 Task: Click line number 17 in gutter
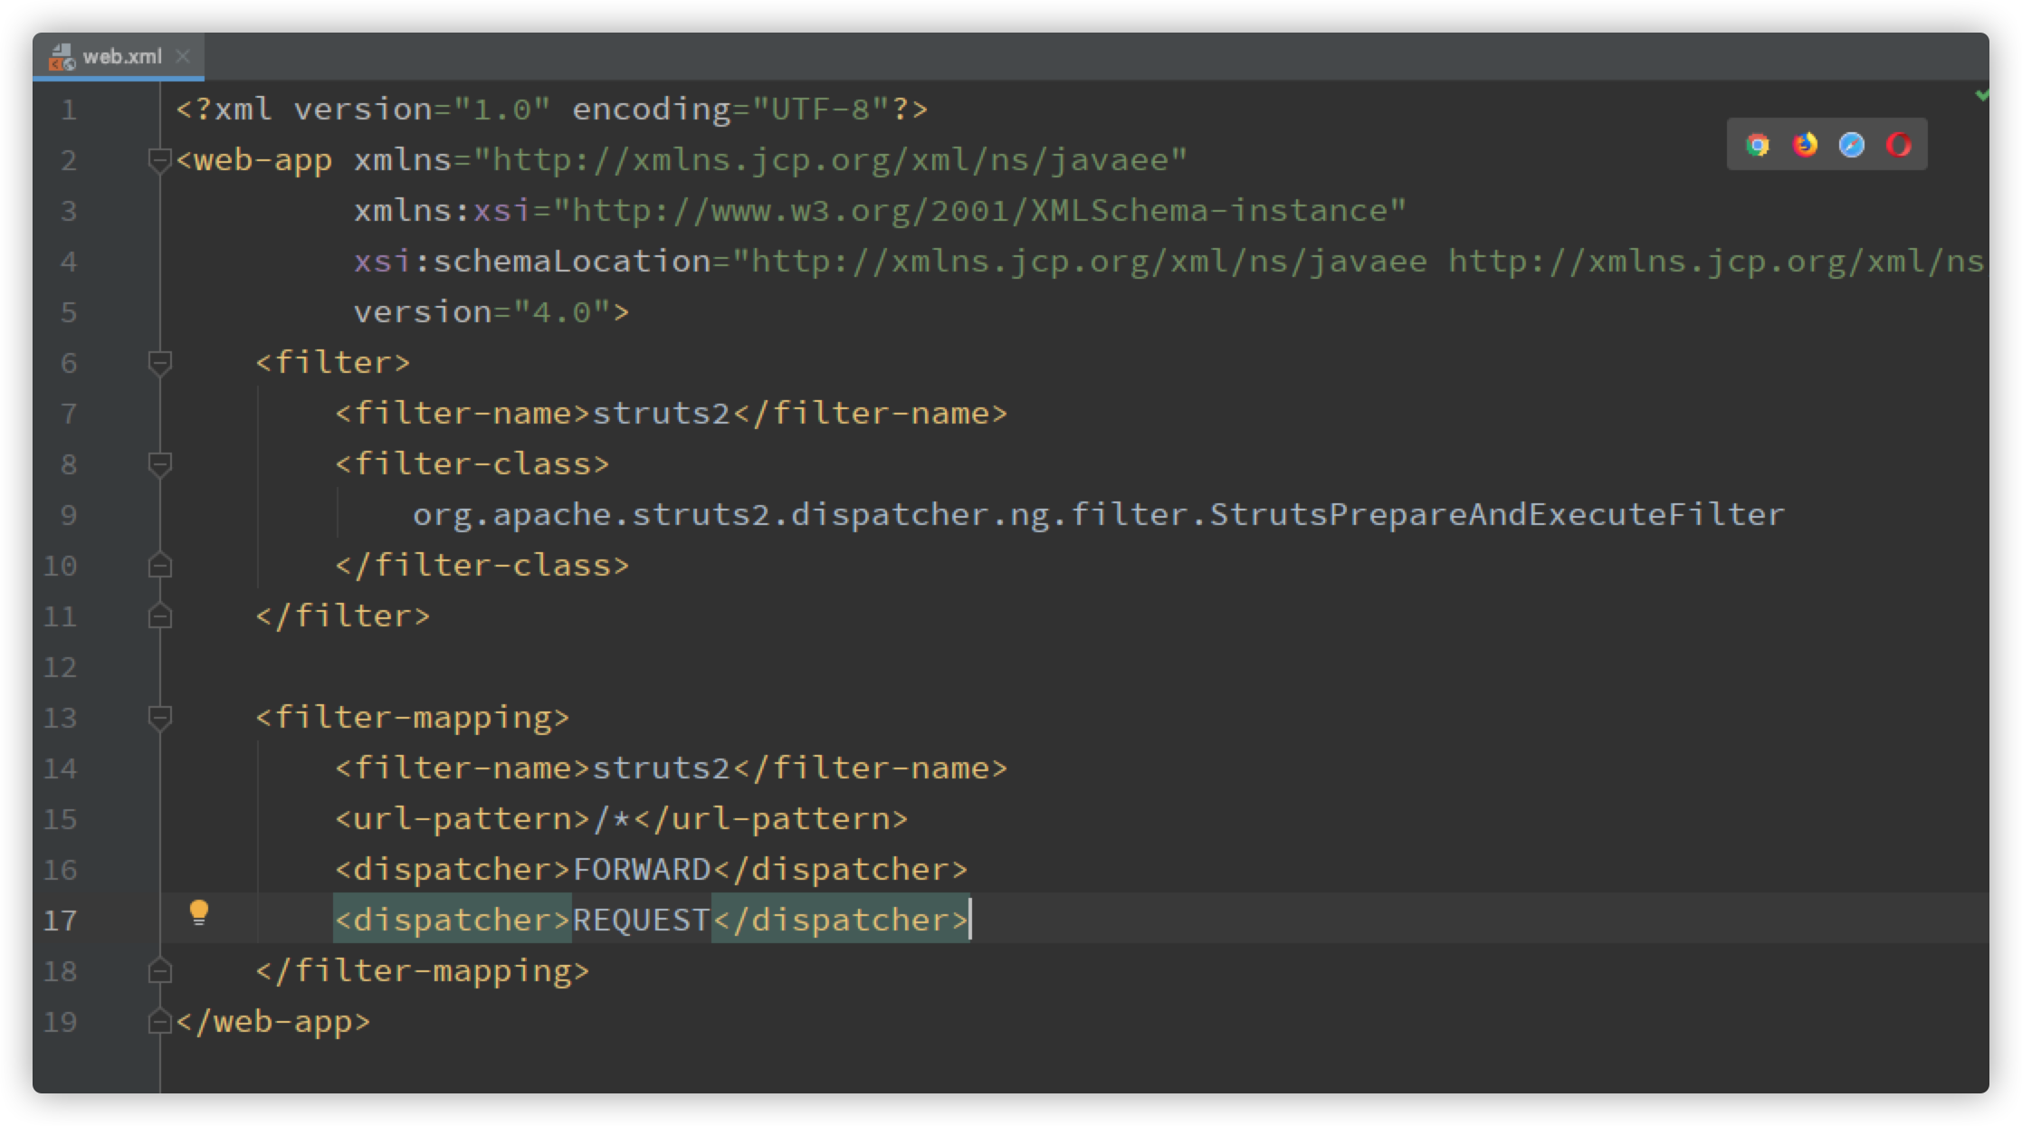click(x=60, y=921)
